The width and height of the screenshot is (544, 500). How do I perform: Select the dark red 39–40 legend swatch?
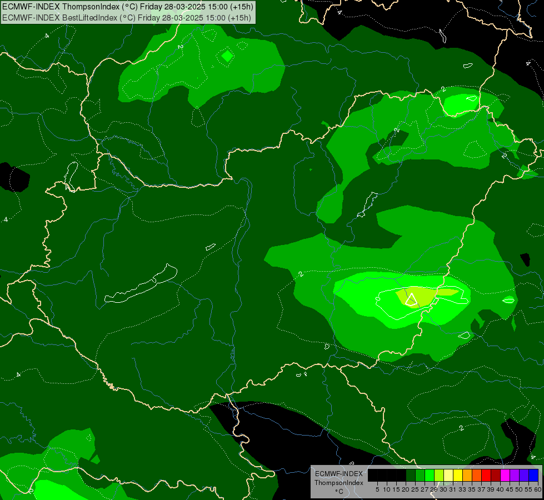click(496, 475)
